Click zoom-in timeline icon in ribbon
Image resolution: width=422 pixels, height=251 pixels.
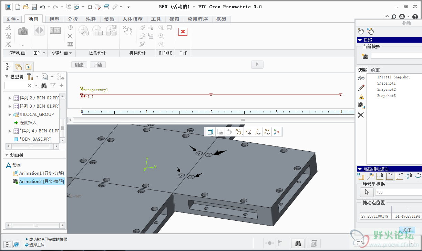(x=161, y=28)
